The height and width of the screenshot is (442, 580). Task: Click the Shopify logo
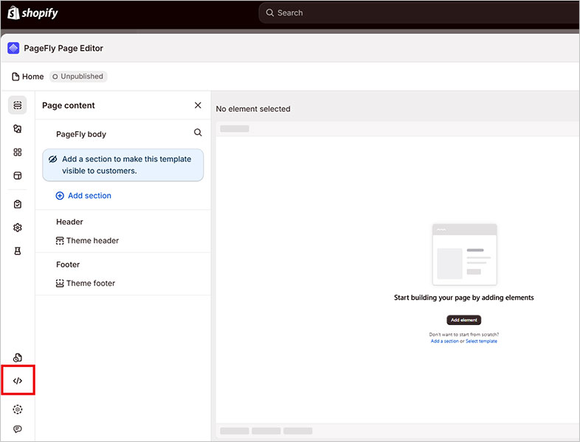(32, 13)
